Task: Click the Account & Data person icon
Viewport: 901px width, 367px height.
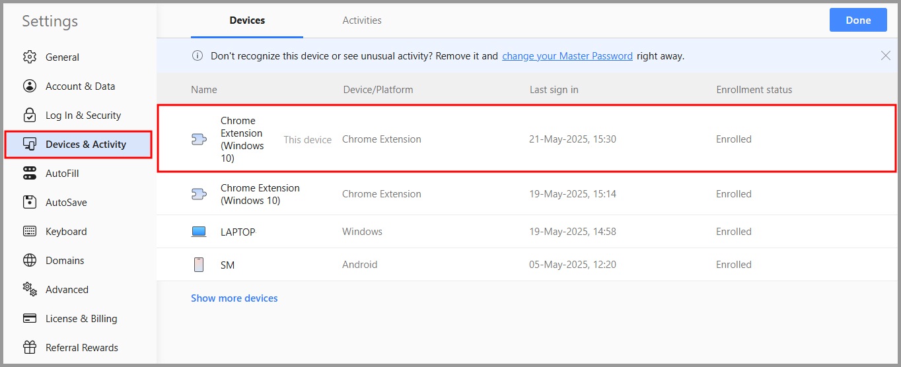Action: click(30, 86)
